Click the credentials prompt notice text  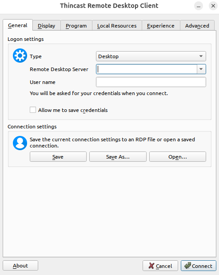(99, 93)
